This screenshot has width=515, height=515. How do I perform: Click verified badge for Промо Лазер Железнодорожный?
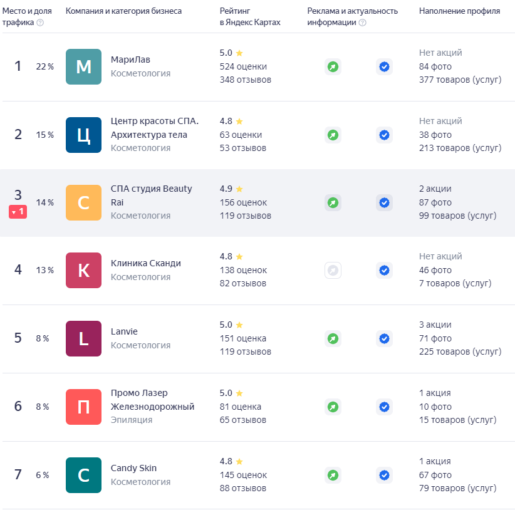click(384, 407)
